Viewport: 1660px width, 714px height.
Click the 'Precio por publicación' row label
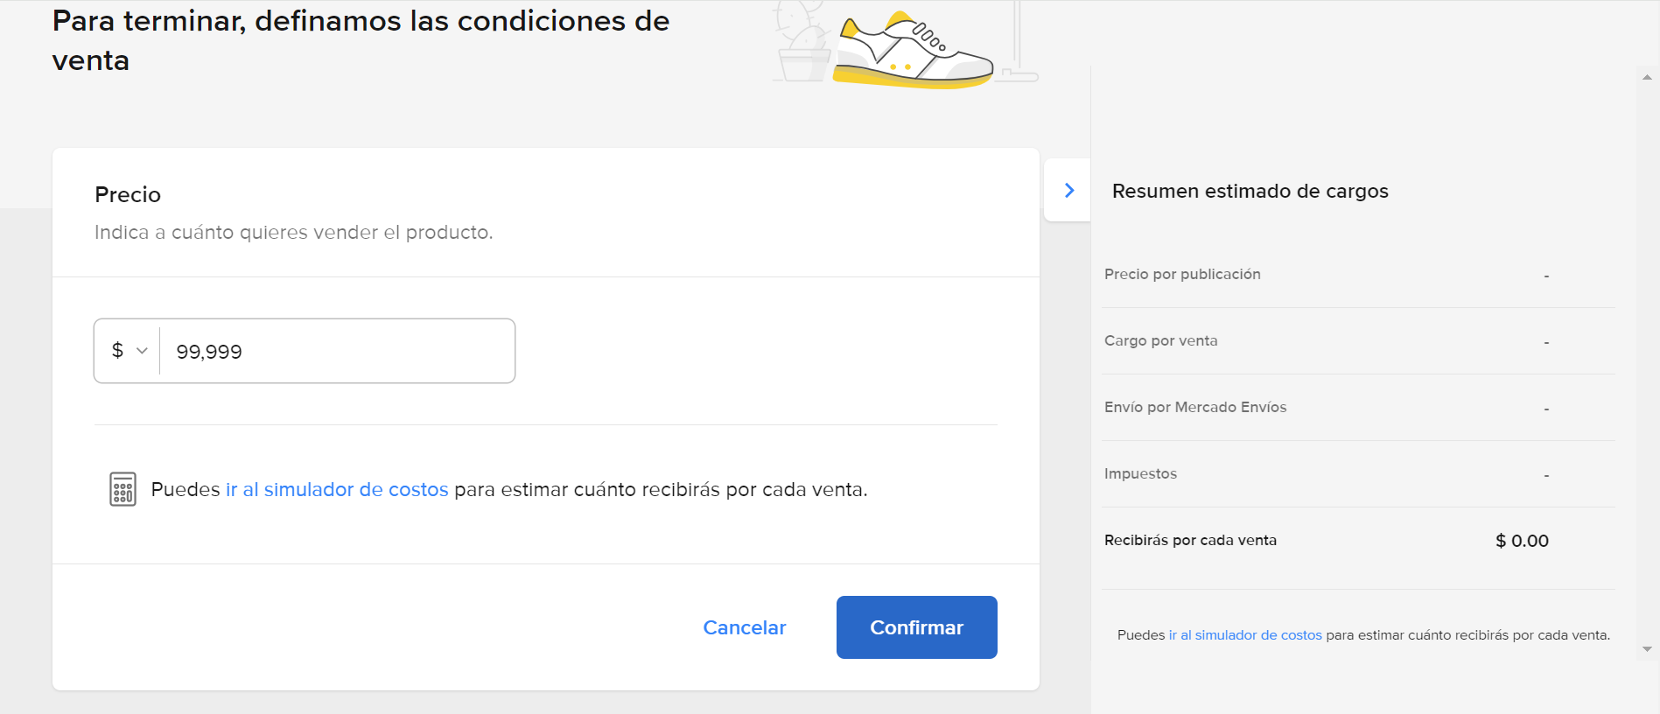point(1182,274)
